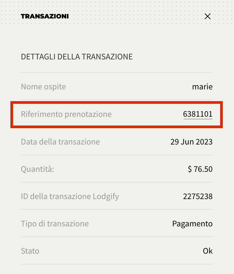This screenshot has width=234, height=274.
Task: Click the Stato label
Action: point(30,251)
